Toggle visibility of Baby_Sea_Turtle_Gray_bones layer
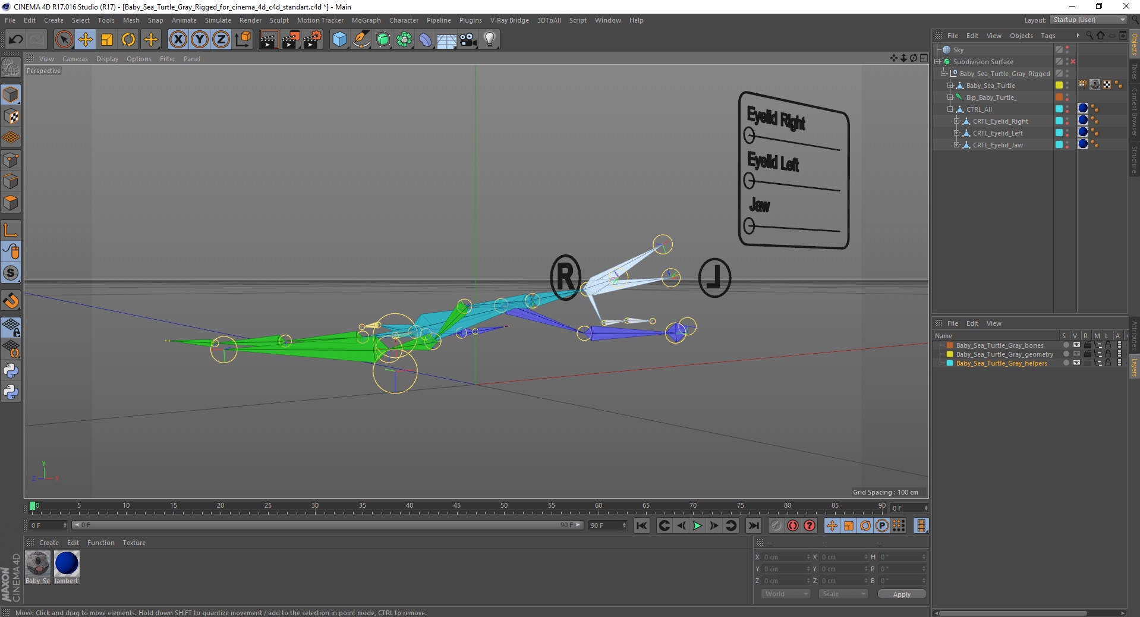Image resolution: width=1140 pixels, height=617 pixels. (1076, 345)
